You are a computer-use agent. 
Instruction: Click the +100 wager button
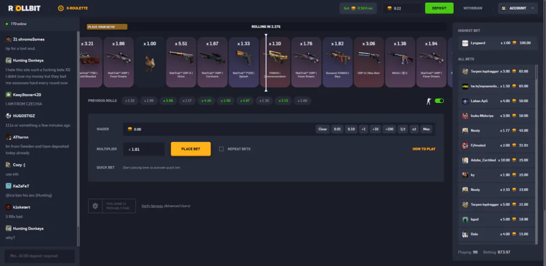pos(389,129)
